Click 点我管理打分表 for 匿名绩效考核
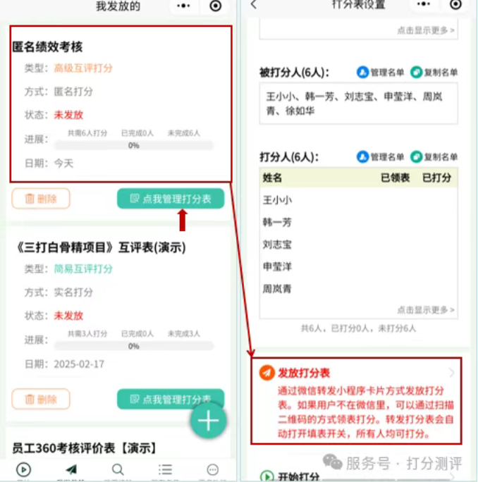478x482 pixels. click(x=171, y=199)
